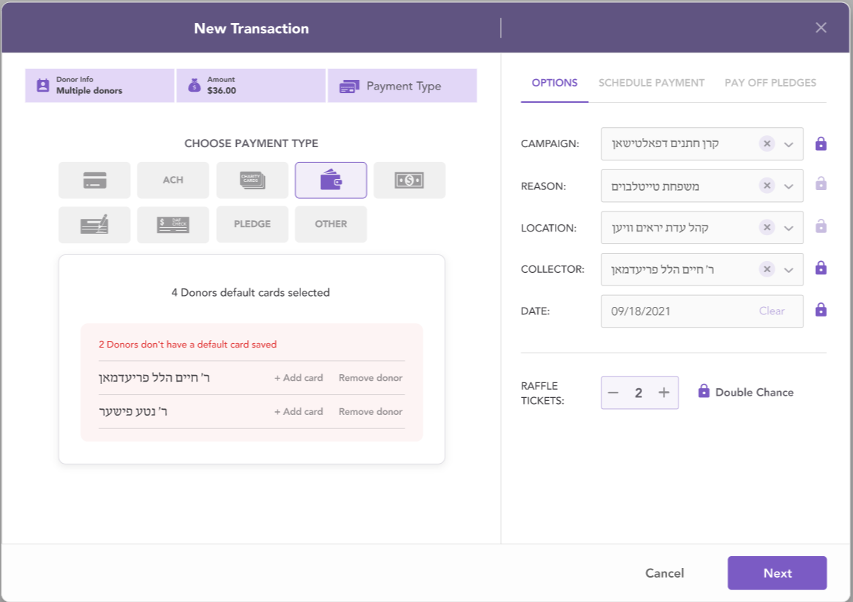853x602 pixels.
Task: Add card for ר' חיים הלל פריידמאן
Action: coord(299,378)
